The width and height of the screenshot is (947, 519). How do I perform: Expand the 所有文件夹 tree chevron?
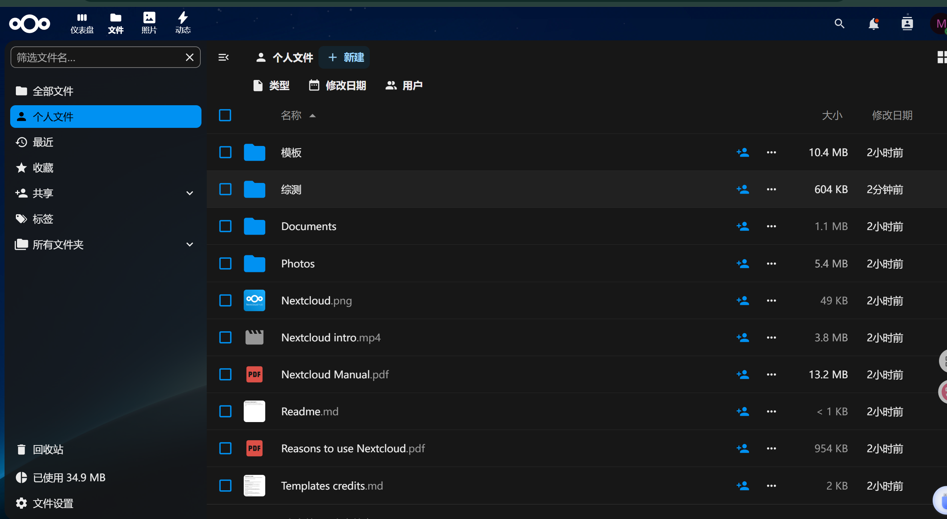point(190,244)
